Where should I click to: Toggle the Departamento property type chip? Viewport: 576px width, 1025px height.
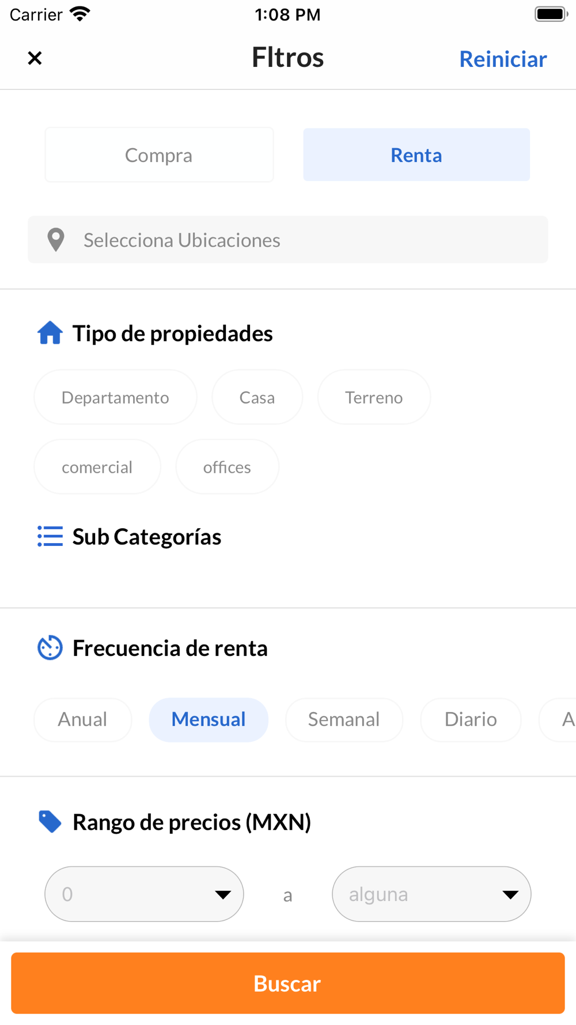tap(115, 397)
